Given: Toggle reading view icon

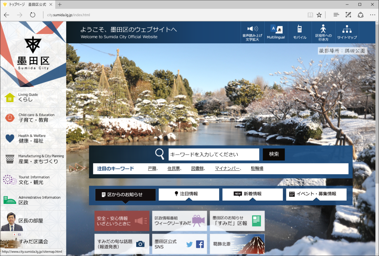Looking at the screenshot, I should click(x=310, y=15).
